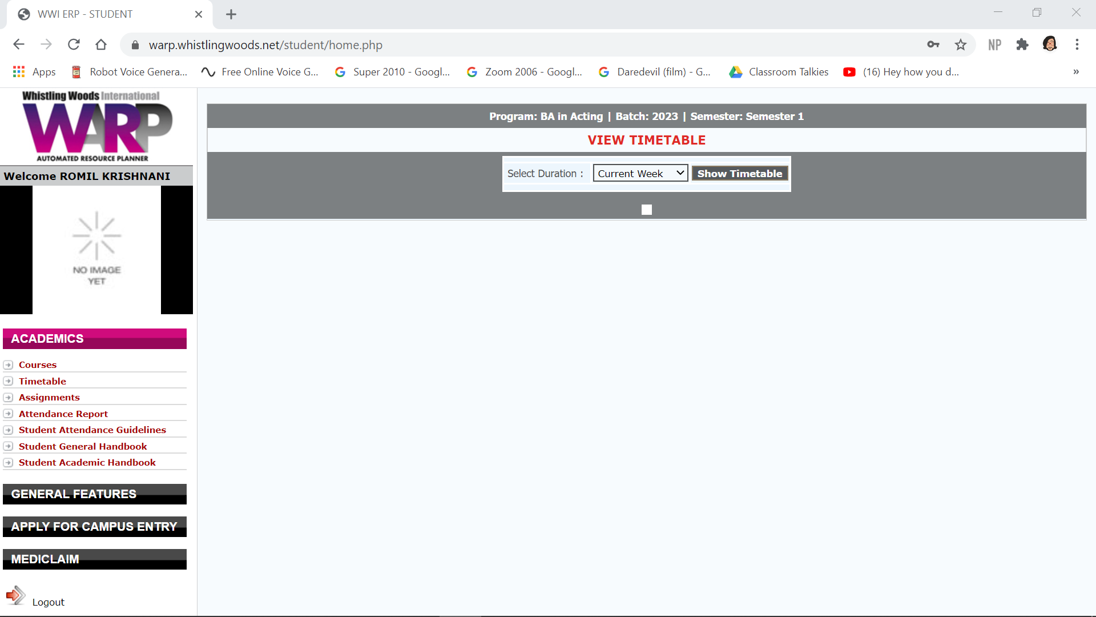Click the browser reload icon
This screenshot has width=1096, height=617.
[x=74, y=45]
